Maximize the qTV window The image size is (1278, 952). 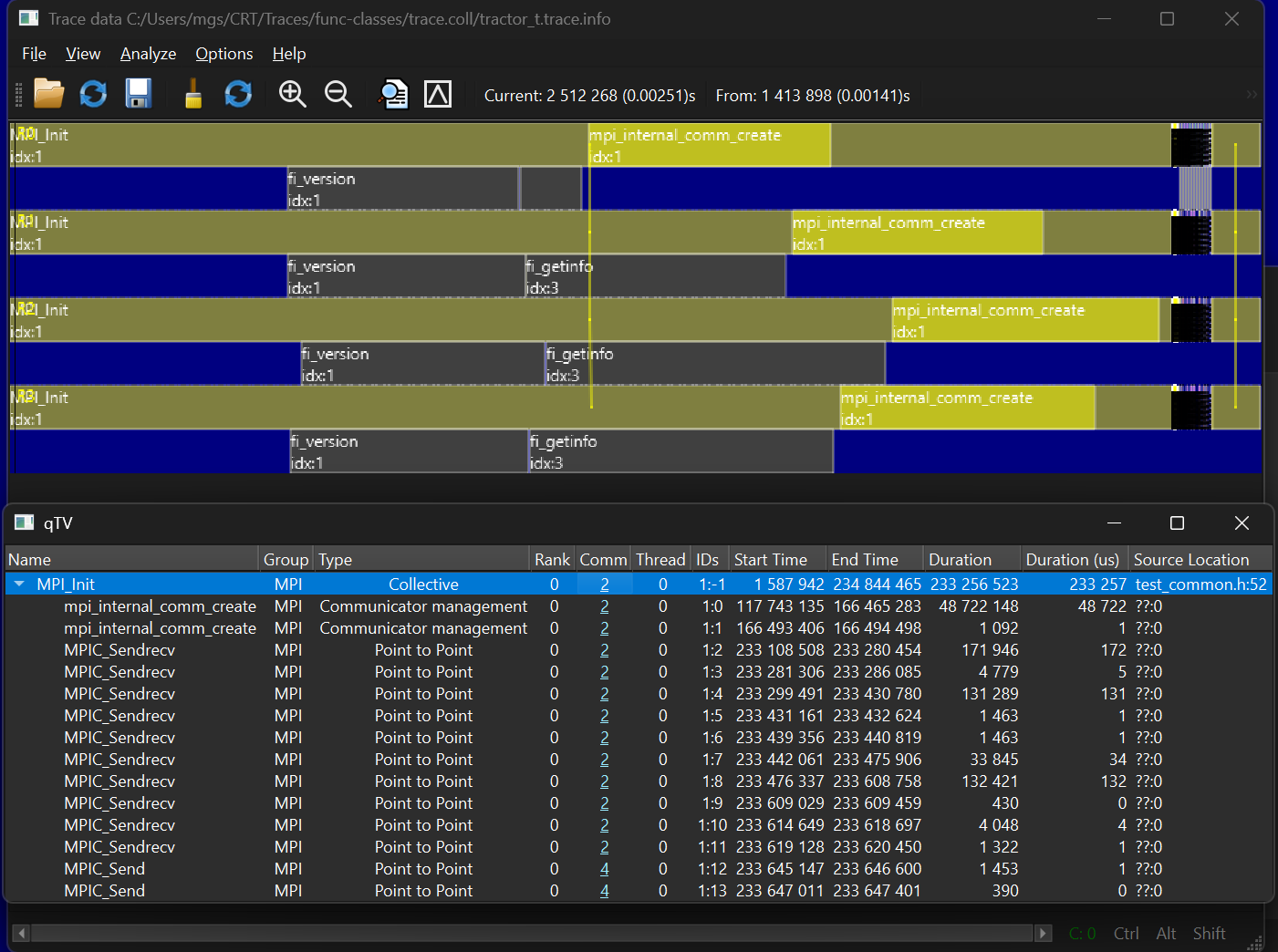1177,523
